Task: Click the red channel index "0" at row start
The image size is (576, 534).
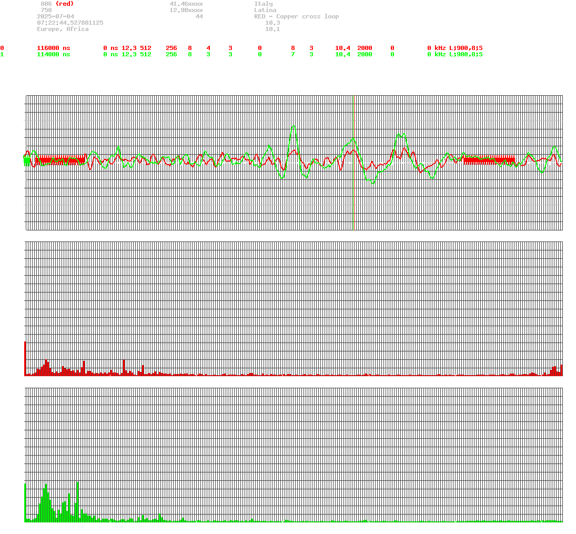Action: (2, 48)
